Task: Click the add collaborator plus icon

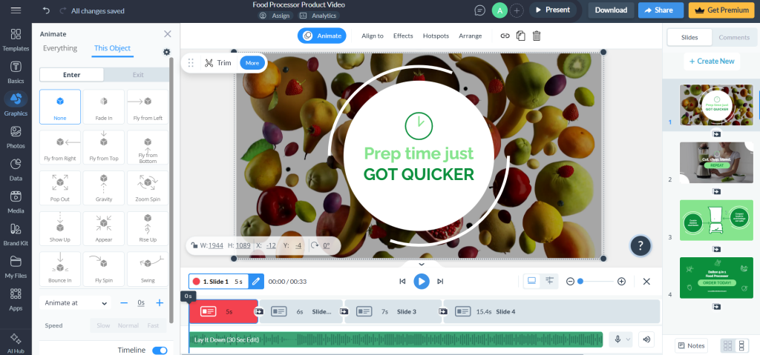Action: tap(517, 10)
